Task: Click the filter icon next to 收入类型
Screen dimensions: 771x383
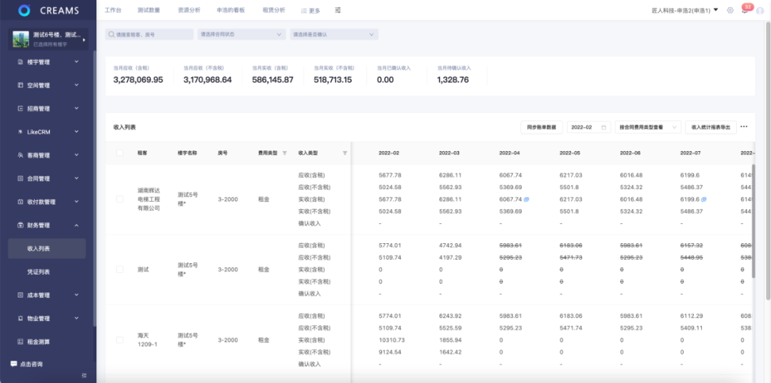Action: (x=345, y=153)
